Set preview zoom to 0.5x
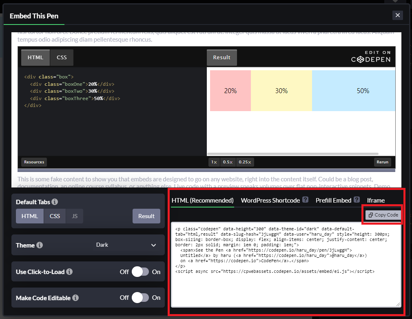Image resolution: width=412 pixels, height=319 pixels. 228,162
